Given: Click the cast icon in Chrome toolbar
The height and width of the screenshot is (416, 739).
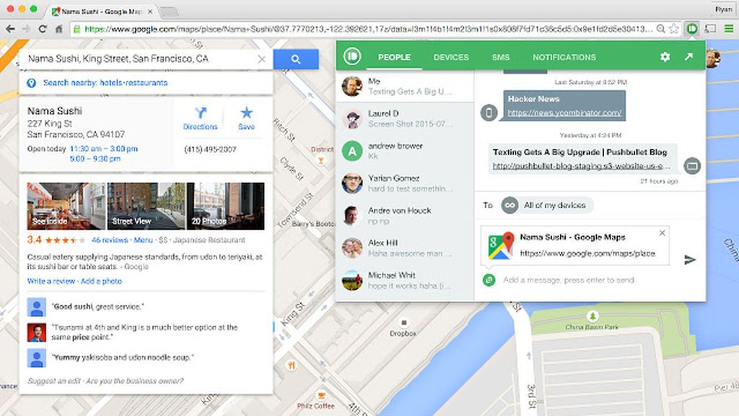Looking at the screenshot, I should (710, 29).
